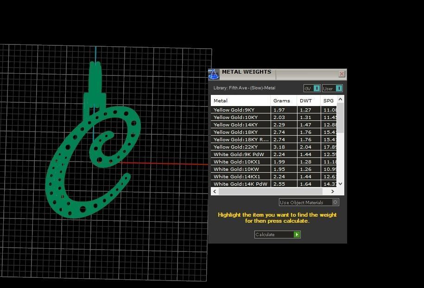Toggle the User library switch
This screenshot has height=288, width=424.
pyautogui.click(x=332, y=88)
